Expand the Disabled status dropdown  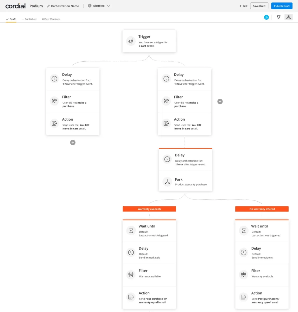99,6
